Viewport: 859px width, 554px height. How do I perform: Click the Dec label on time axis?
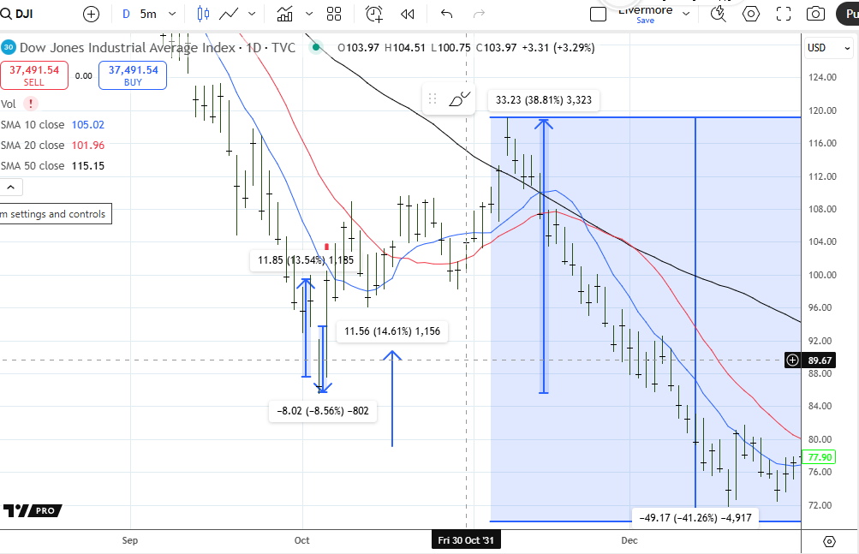[x=629, y=540]
